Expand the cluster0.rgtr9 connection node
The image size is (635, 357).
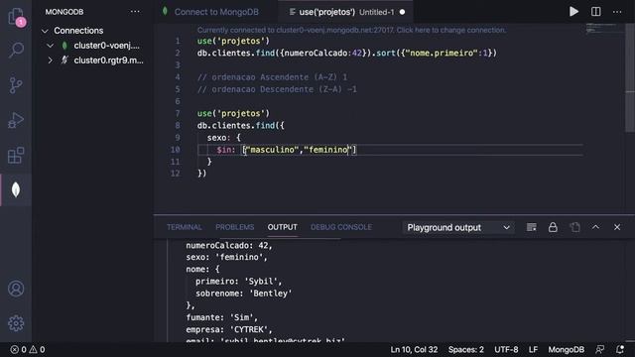(x=51, y=60)
